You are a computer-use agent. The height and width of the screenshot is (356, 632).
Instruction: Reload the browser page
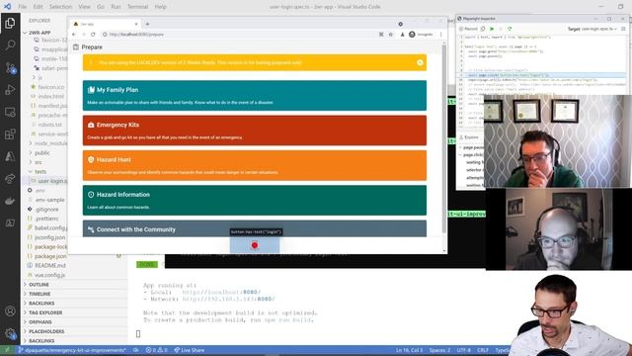(x=93, y=35)
